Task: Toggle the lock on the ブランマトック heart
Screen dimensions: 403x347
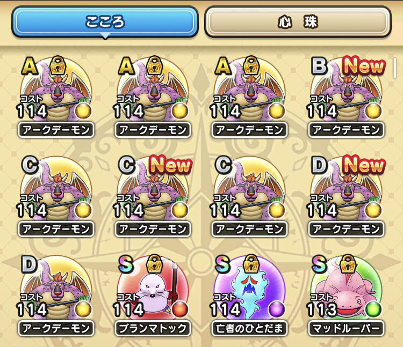Action: click(x=154, y=264)
